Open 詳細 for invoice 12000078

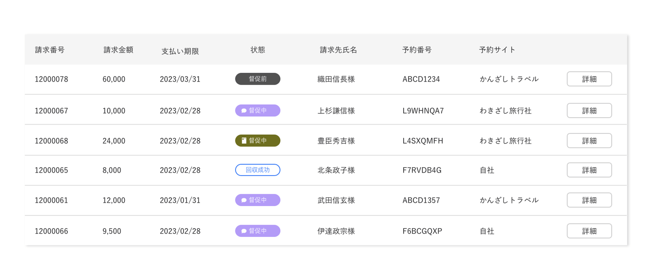click(x=589, y=79)
